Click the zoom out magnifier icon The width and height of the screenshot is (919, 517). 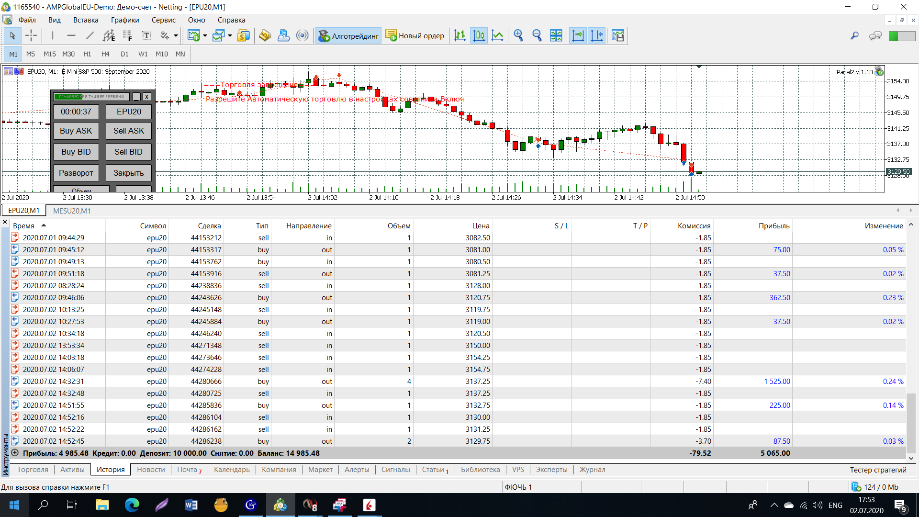click(x=537, y=35)
